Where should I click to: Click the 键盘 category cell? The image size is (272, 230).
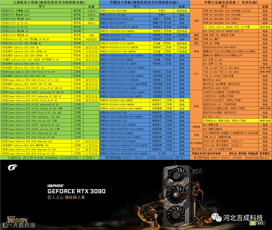coord(196,35)
